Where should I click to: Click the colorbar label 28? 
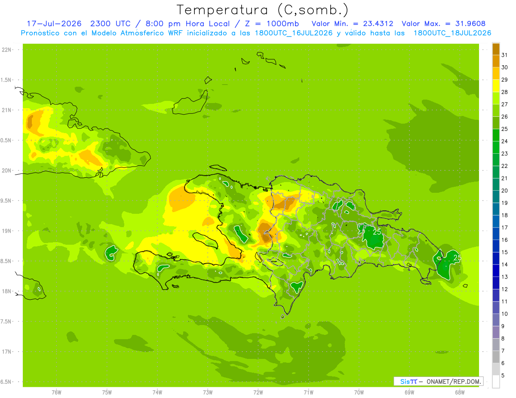505,92
